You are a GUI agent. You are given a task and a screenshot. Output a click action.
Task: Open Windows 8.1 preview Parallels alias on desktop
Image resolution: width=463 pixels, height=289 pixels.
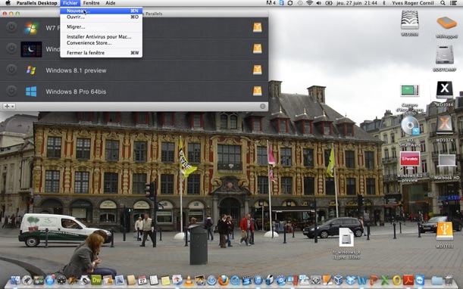pyautogui.click(x=409, y=160)
